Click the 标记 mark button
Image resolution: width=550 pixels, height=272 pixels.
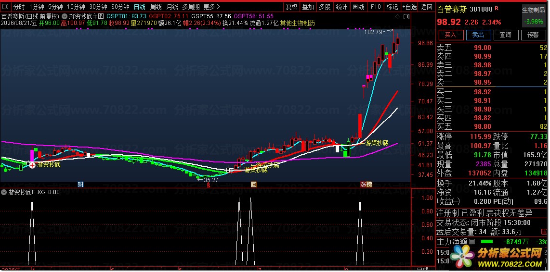(x=392, y=7)
